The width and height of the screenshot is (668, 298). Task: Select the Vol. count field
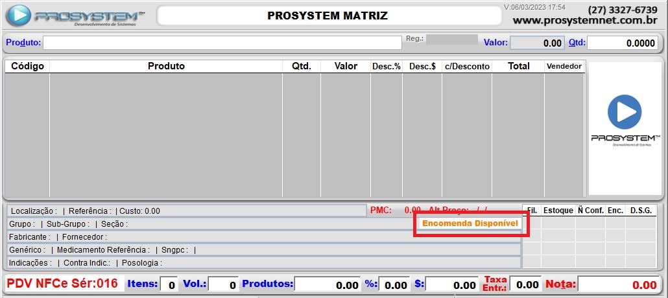[x=223, y=285]
